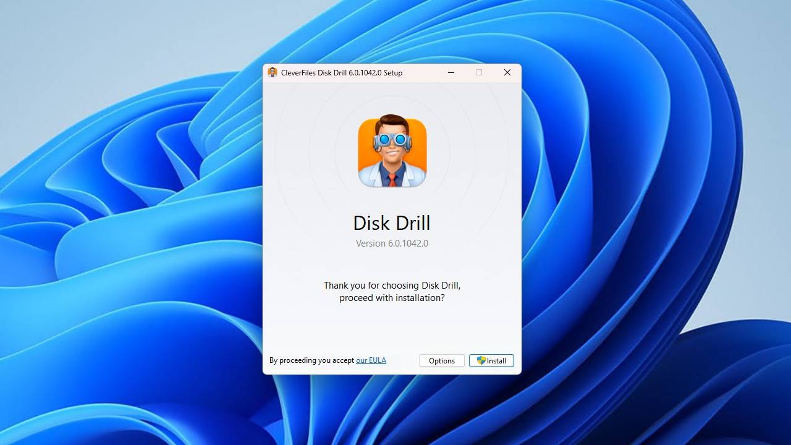Minimize the Disk Drill Setup window
Image resolution: width=791 pixels, height=445 pixels.
coord(451,72)
